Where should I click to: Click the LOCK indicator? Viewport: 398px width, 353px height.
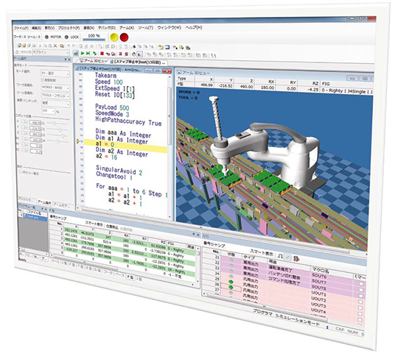(x=71, y=37)
